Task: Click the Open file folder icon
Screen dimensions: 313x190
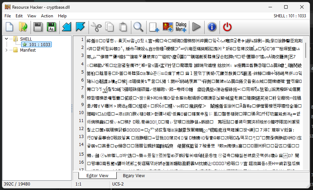Action: point(23,27)
